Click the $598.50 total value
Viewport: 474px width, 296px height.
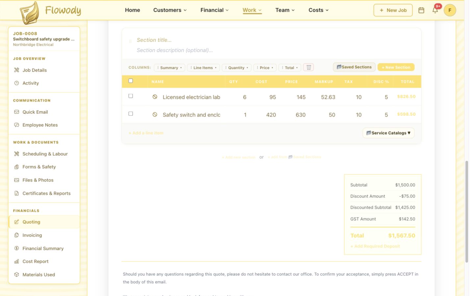click(406, 114)
